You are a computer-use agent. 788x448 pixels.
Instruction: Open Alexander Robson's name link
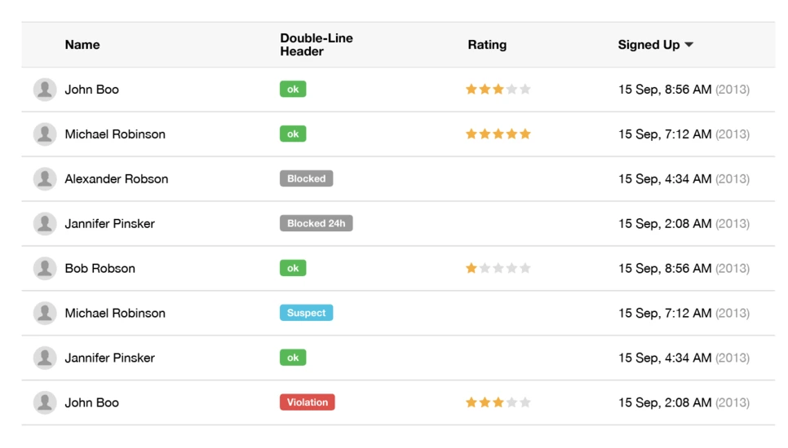pyautogui.click(x=117, y=179)
